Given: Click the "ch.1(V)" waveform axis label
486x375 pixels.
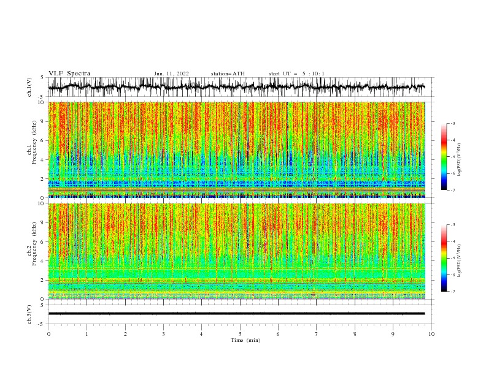Looking at the screenshot, I should click(x=29, y=87).
